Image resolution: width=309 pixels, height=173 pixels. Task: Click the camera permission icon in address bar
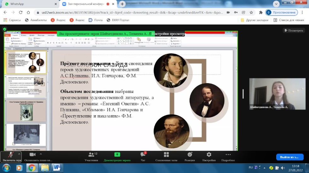228,12
